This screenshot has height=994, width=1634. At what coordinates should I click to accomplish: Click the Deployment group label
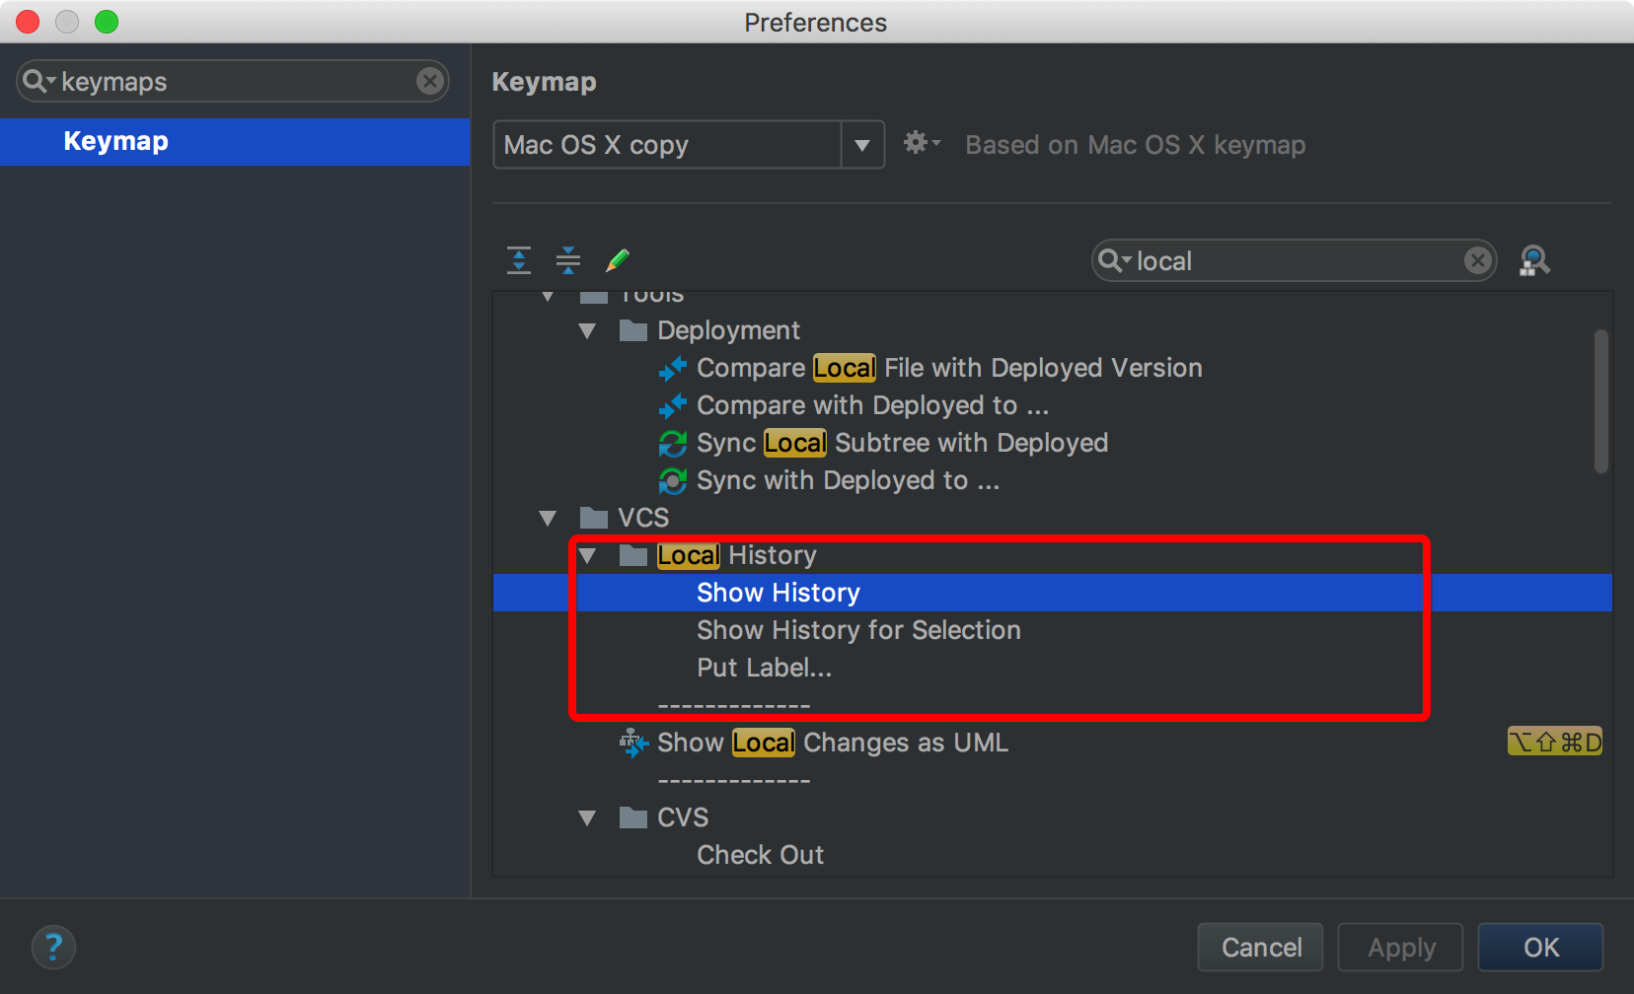[x=729, y=330]
